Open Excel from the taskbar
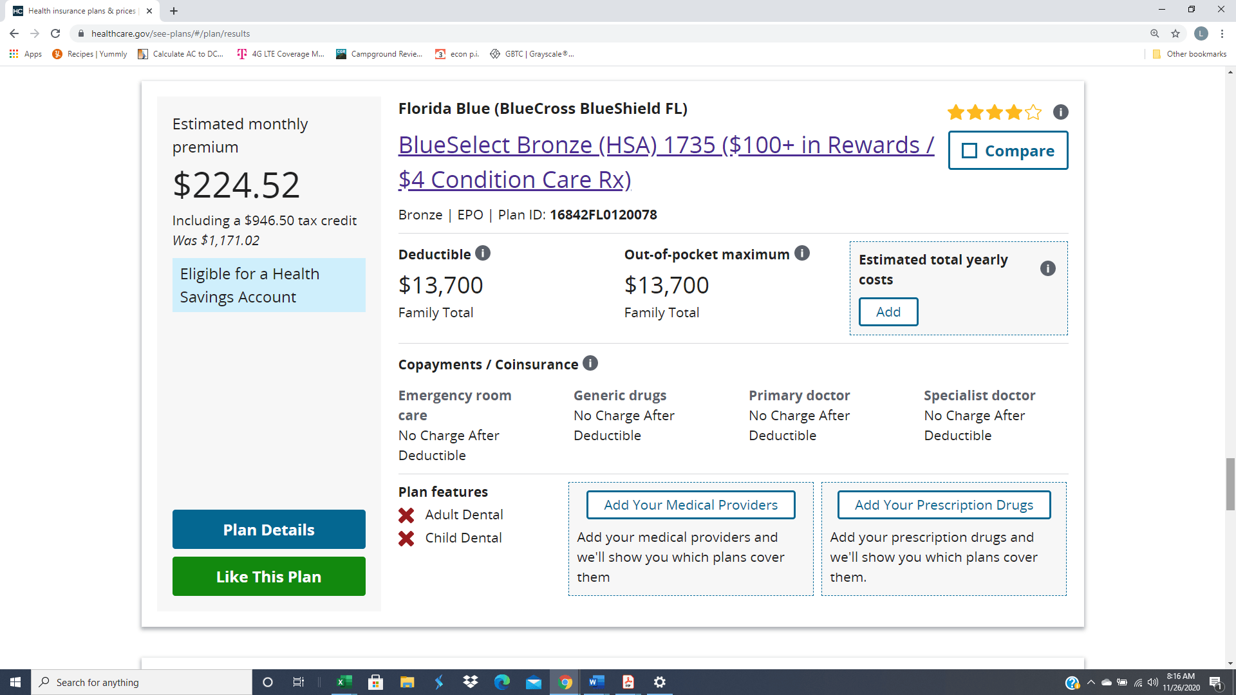Viewport: 1236px width, 695px height. click(344, 682)
